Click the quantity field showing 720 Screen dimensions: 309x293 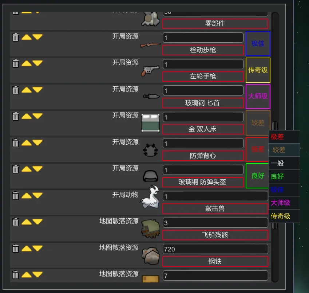[x=215, y=249]
